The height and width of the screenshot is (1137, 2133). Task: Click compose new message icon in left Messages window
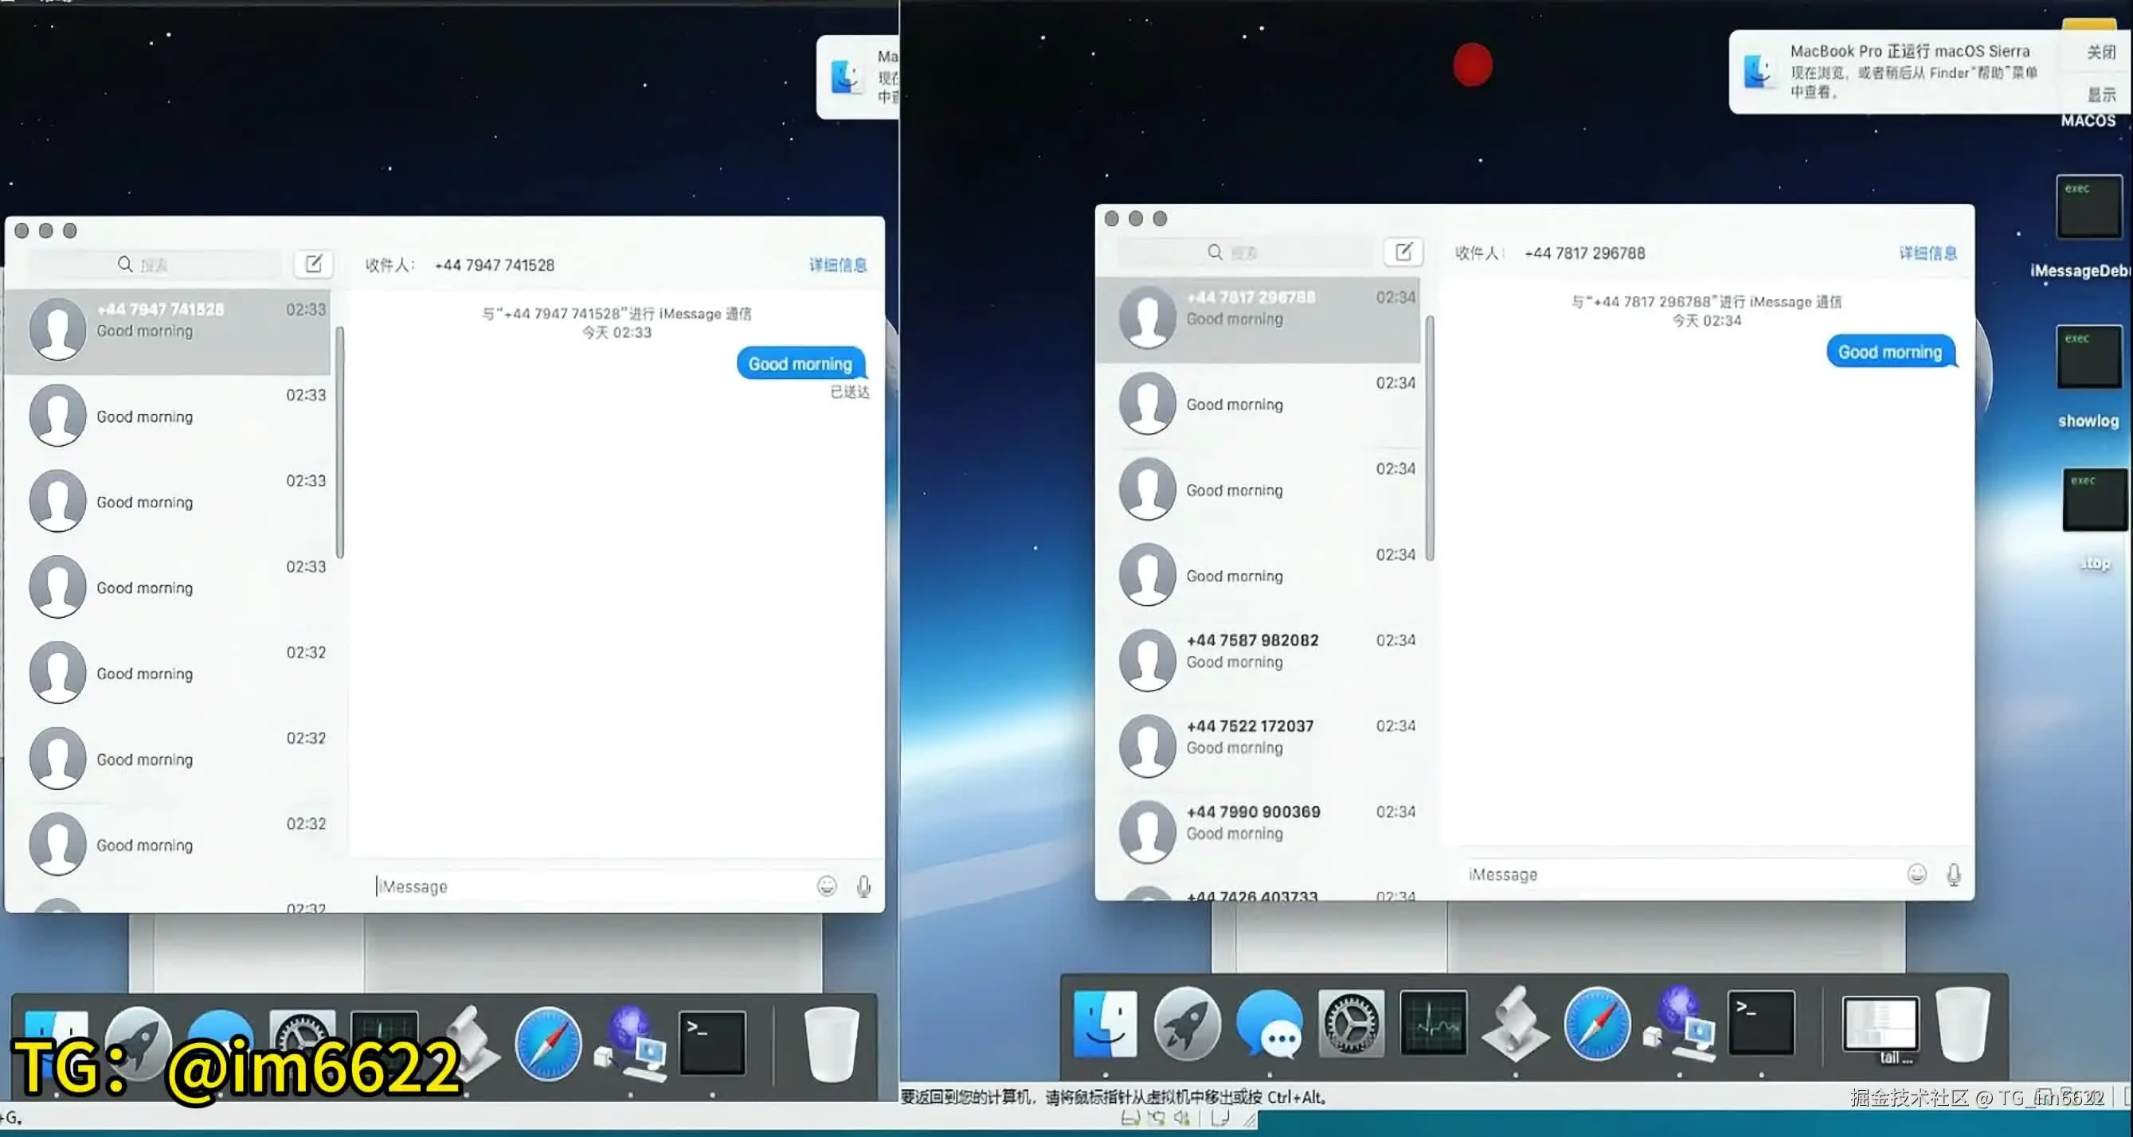coord(314,264)
